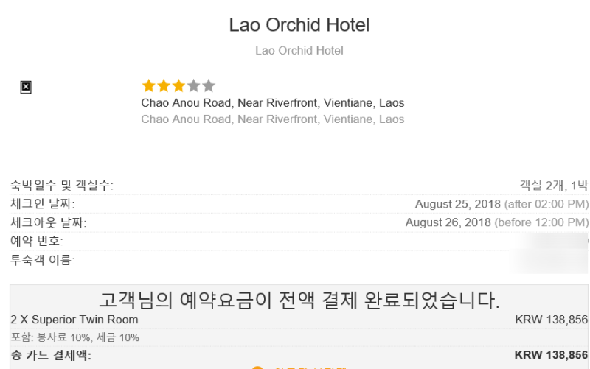This screenshot has height=369, width=590.
Task: Click the first gold rating star
Action: (149, 85)
